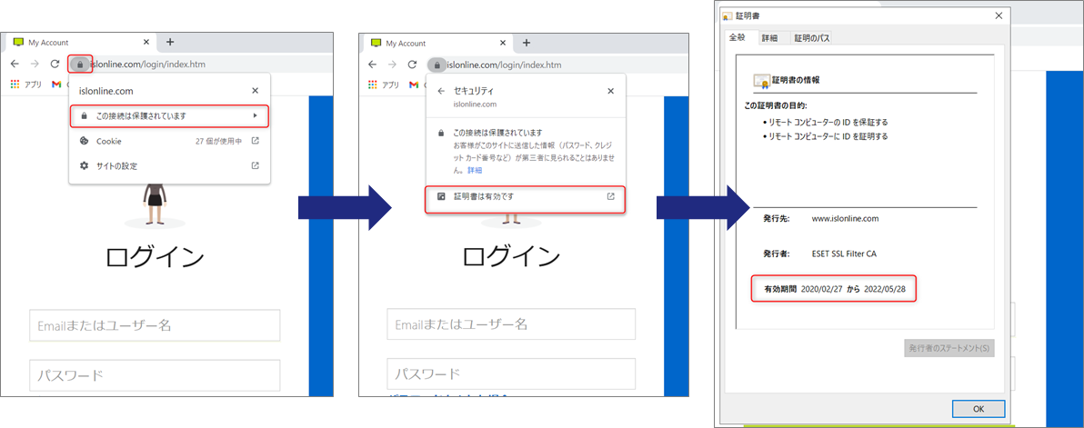Expand the arrow on この接続は保護されています
Image resolution: width=1084 pixels, height=428 pixels.
(x=256, y=116)
